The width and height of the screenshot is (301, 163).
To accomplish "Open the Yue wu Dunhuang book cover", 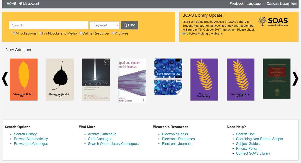I will [204, 79].
